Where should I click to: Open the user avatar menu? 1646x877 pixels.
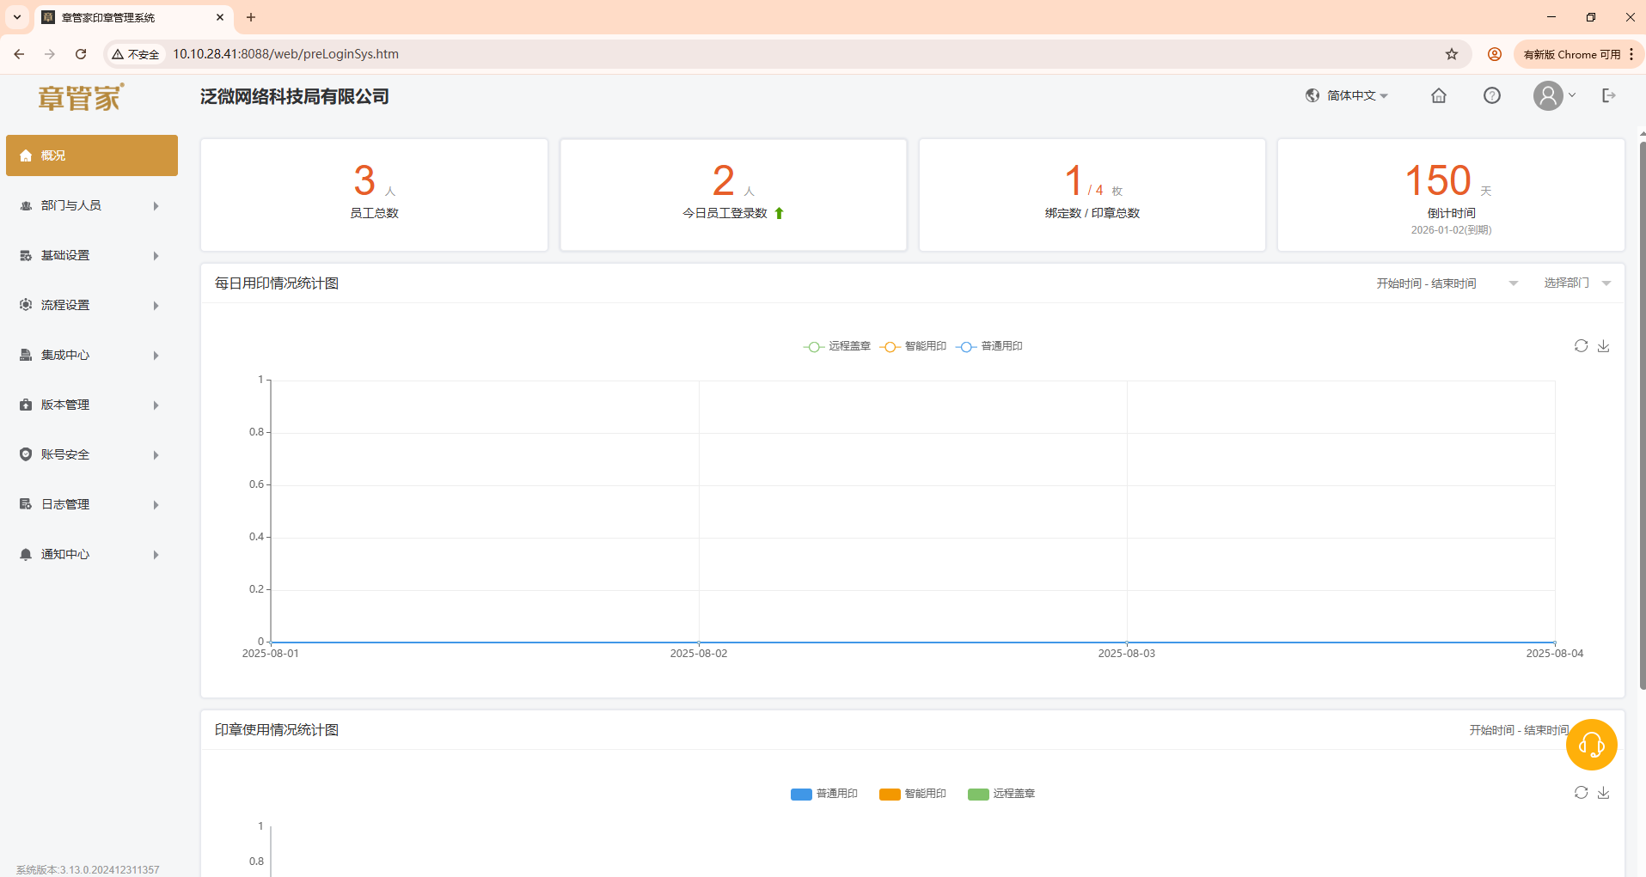click(1554, 95)
